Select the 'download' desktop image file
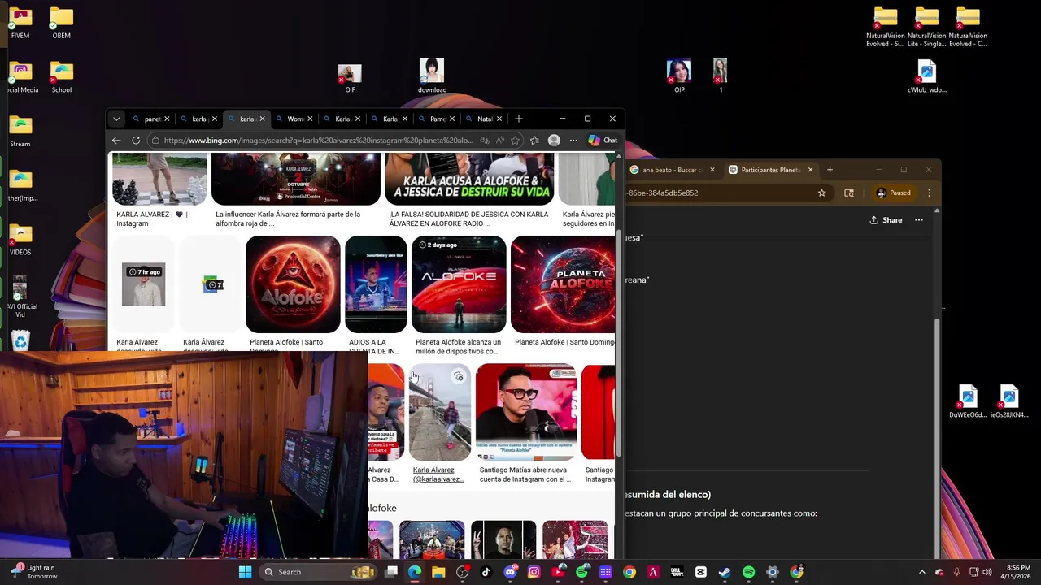 [x=432, y=76]
